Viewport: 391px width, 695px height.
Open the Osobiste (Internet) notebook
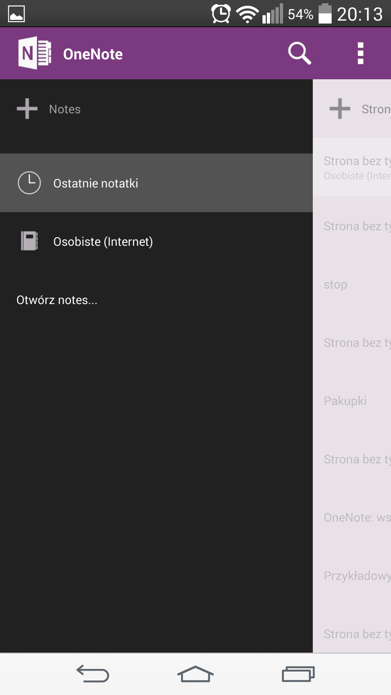tap(156, 241)
